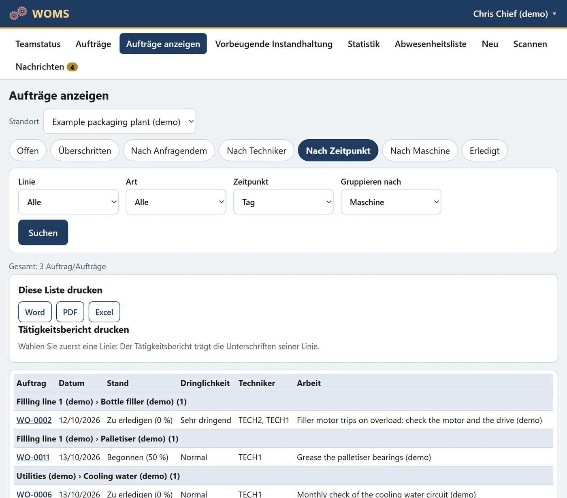Viewport: 567px width, 498px height.
Task: Select the Nach Zeitpunkt tab
Action: (x=338, y=151)
